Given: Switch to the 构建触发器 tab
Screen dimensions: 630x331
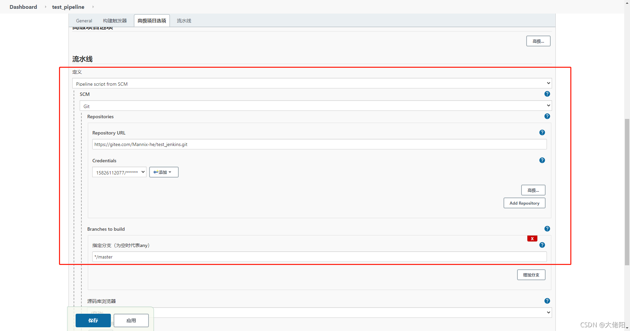Looking at the screenshot, I should coord(115,21).
